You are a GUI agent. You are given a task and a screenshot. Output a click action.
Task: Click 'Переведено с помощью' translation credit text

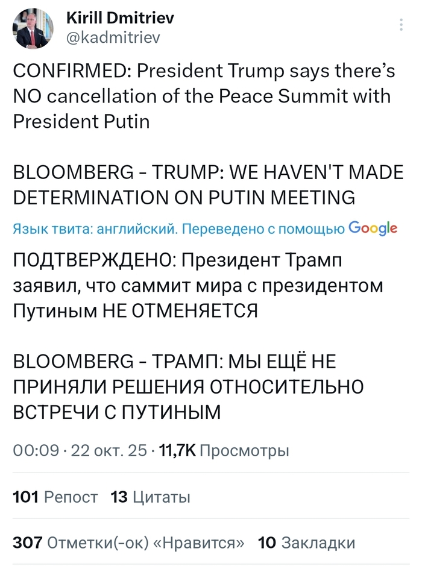tap(263, 229)
